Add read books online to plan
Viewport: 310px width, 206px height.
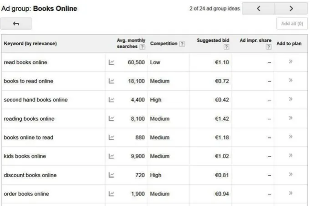click(290, 62)
